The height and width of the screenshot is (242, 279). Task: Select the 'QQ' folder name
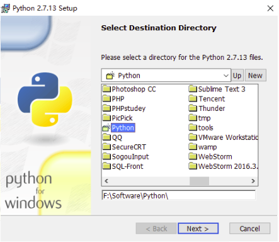(x=117, y=137)
